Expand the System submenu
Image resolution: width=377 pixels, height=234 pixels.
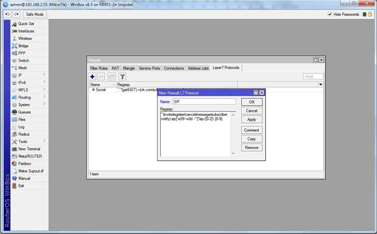29,105
